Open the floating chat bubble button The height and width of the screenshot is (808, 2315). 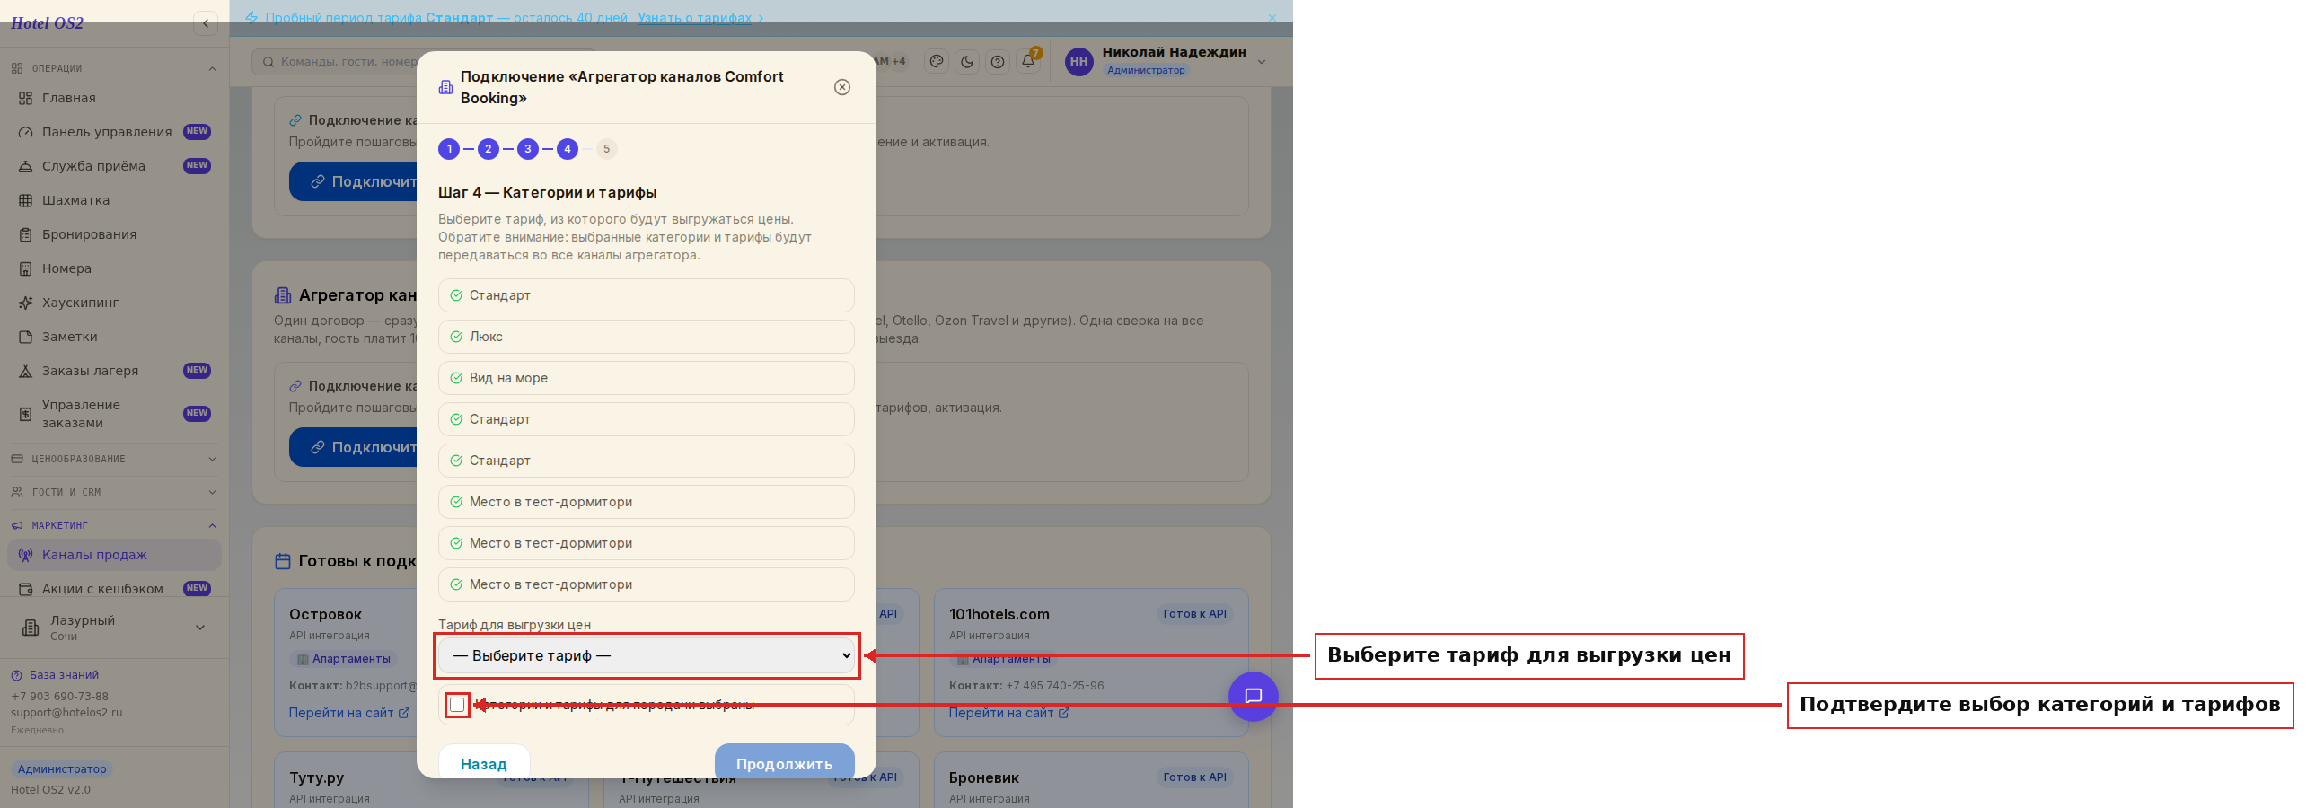pos(1253,696)
